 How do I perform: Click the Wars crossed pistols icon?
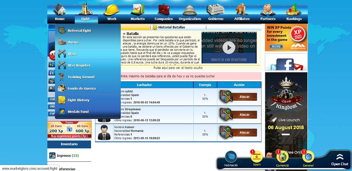pos(62,54)
